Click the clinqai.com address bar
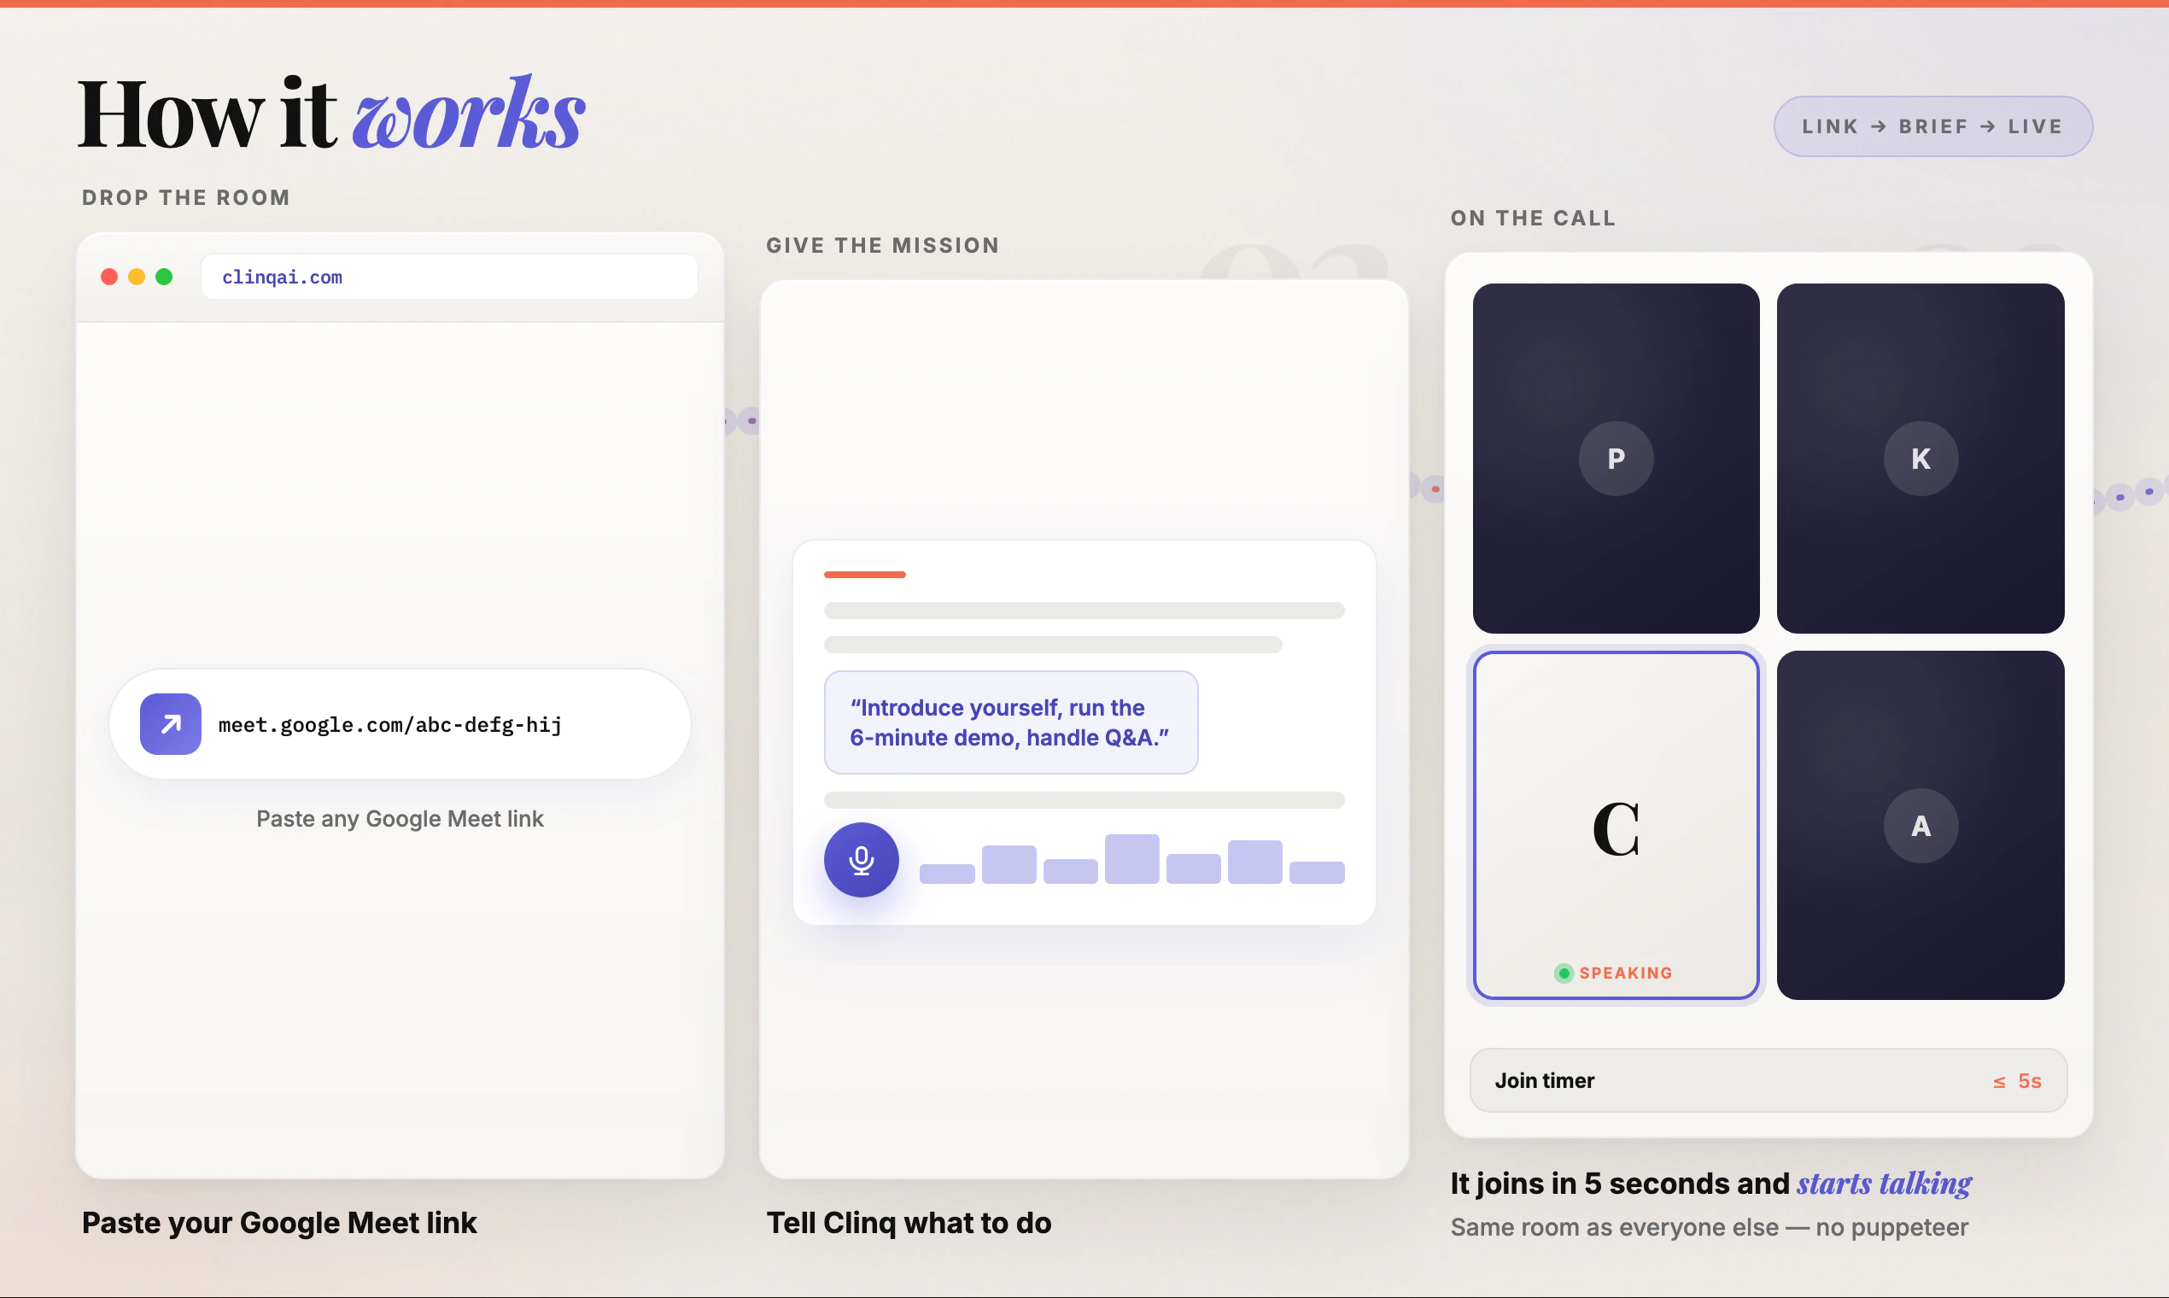The image size is (2169, 1298). point(448,278)
